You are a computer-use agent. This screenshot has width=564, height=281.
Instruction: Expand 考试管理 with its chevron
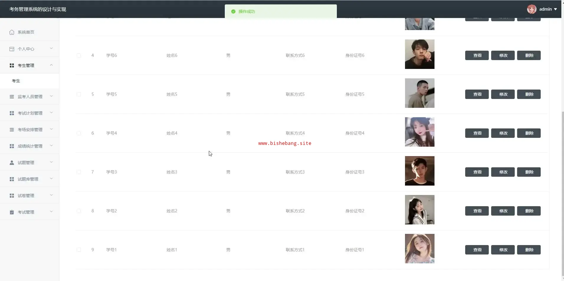51,211
